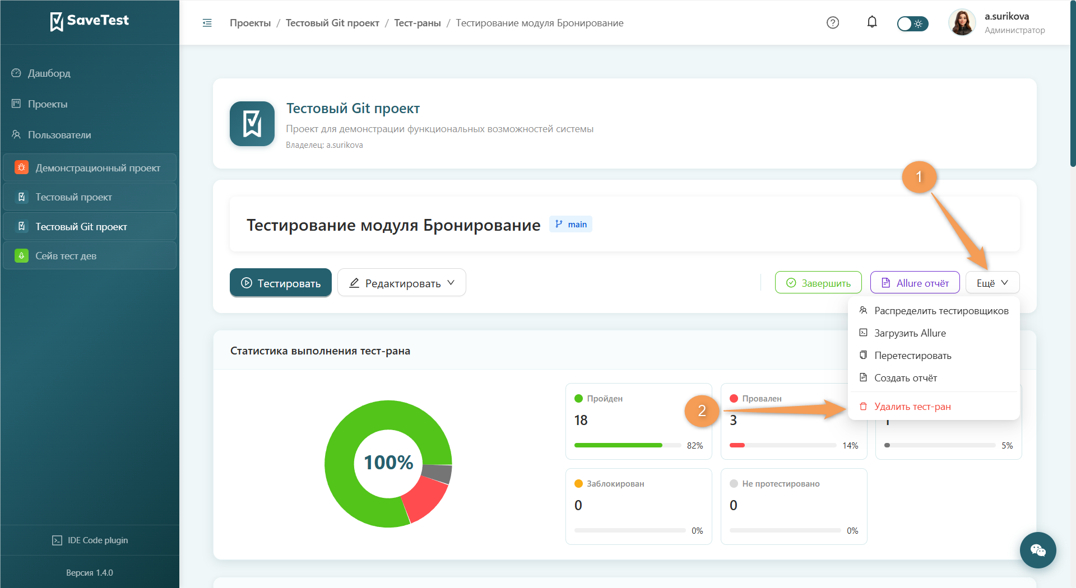Choose Перетестировать from the menu

click(934, 356)
